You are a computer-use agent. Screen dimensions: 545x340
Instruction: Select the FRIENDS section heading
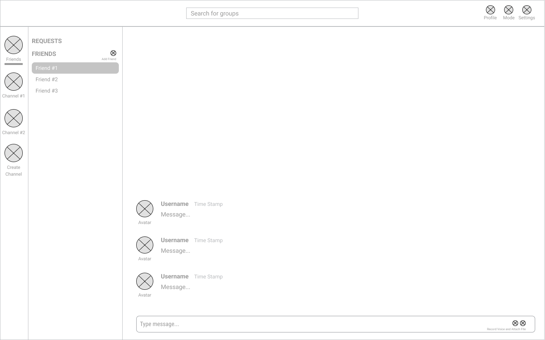click(44, 54)
